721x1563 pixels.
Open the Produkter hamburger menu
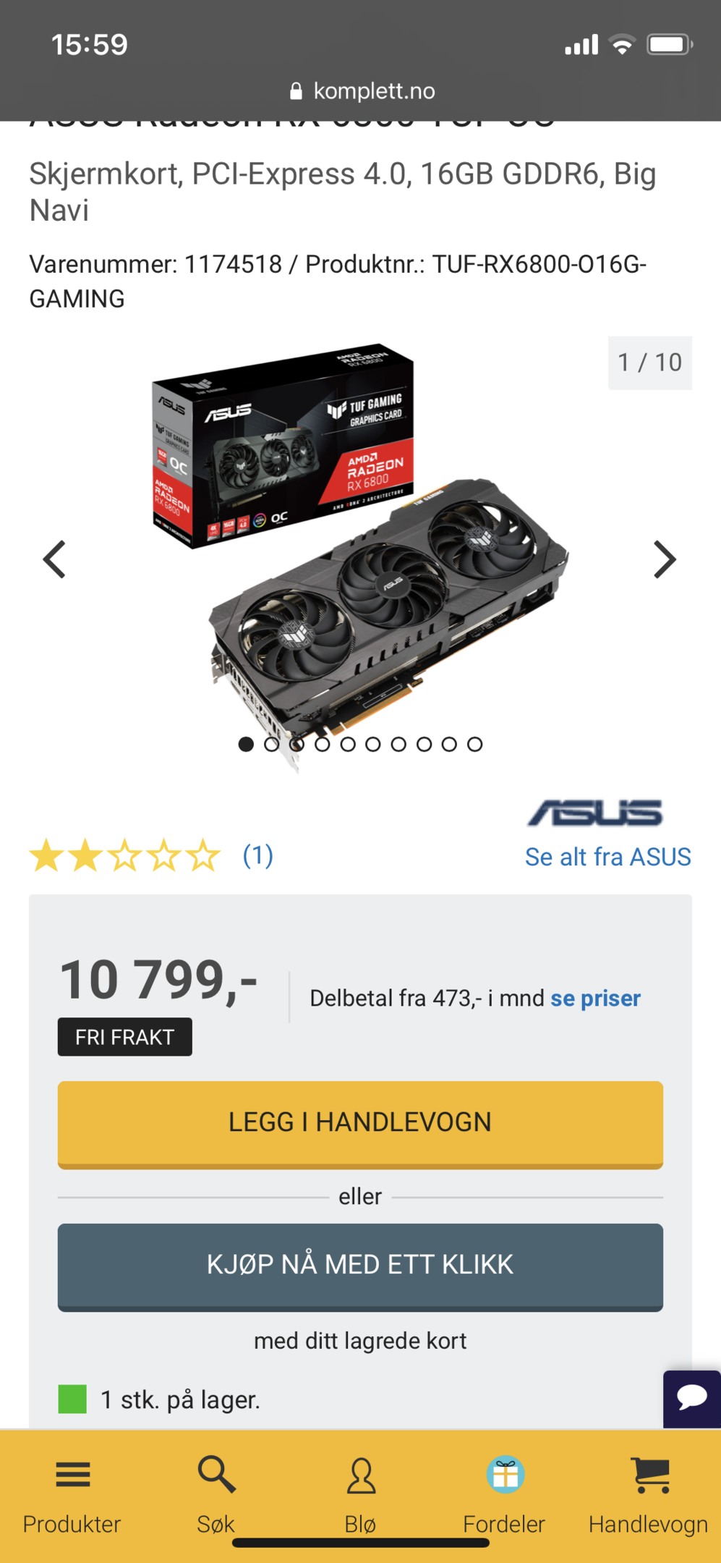pyautogui.click(x=72, y=1474)
